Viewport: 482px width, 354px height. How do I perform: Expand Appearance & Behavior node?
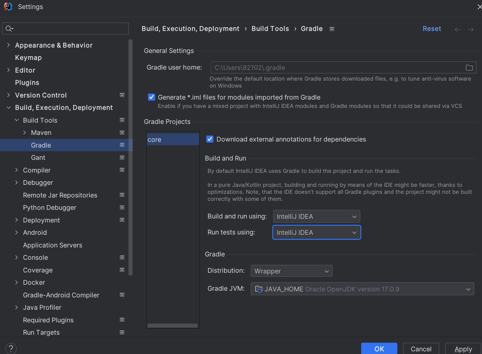(x=9, y=45)
